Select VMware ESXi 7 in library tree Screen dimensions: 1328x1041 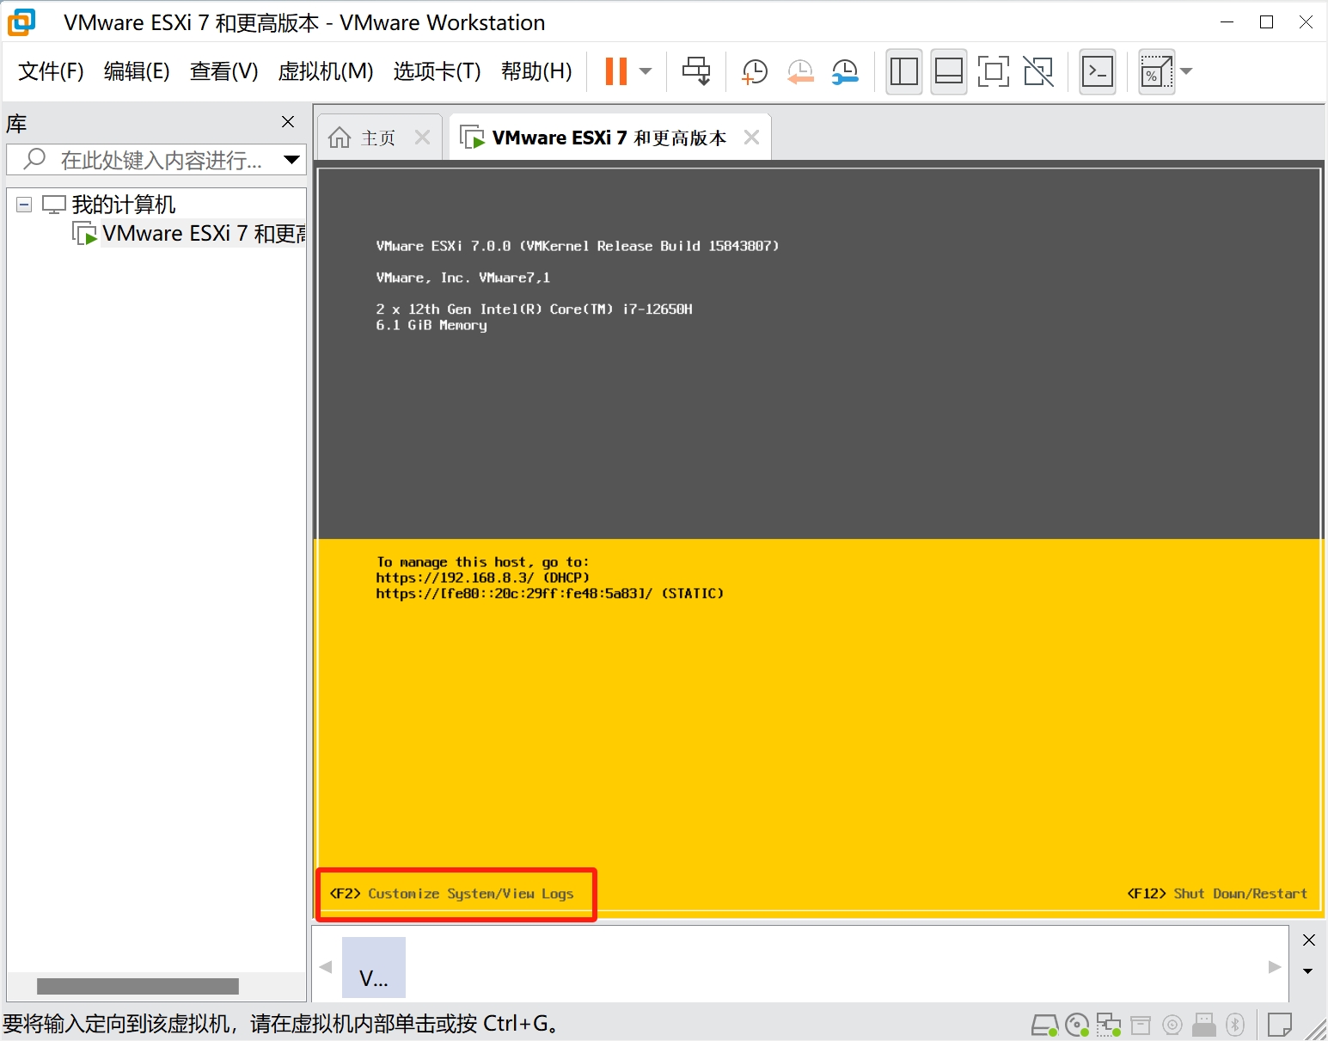point(203,234)
